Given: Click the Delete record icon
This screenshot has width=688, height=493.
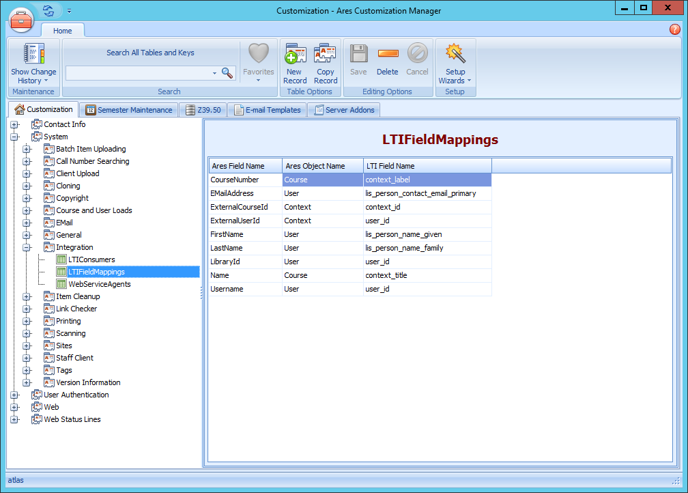Looking at the screenshot, I should (388, 55).
